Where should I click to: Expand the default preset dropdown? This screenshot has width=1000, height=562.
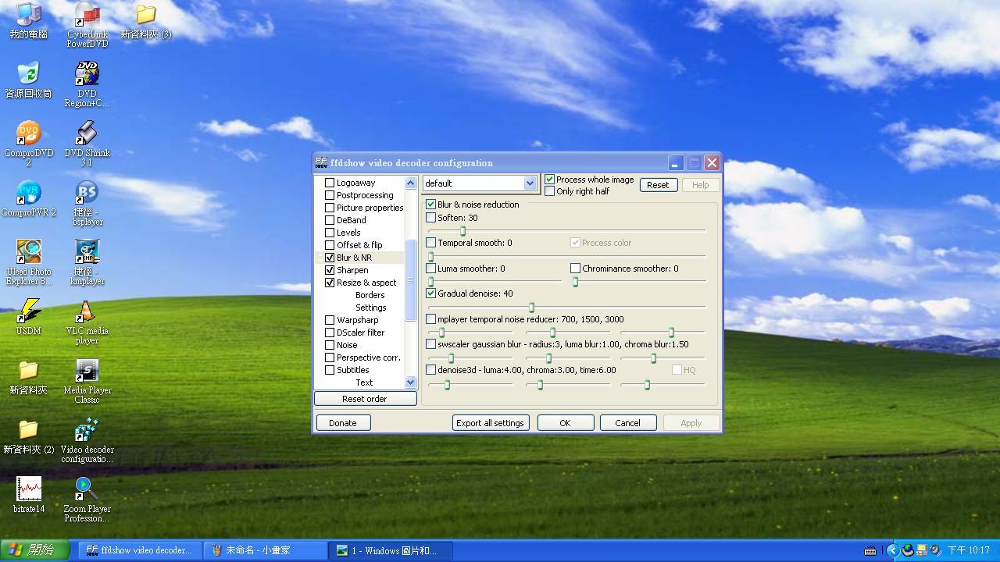530,183
